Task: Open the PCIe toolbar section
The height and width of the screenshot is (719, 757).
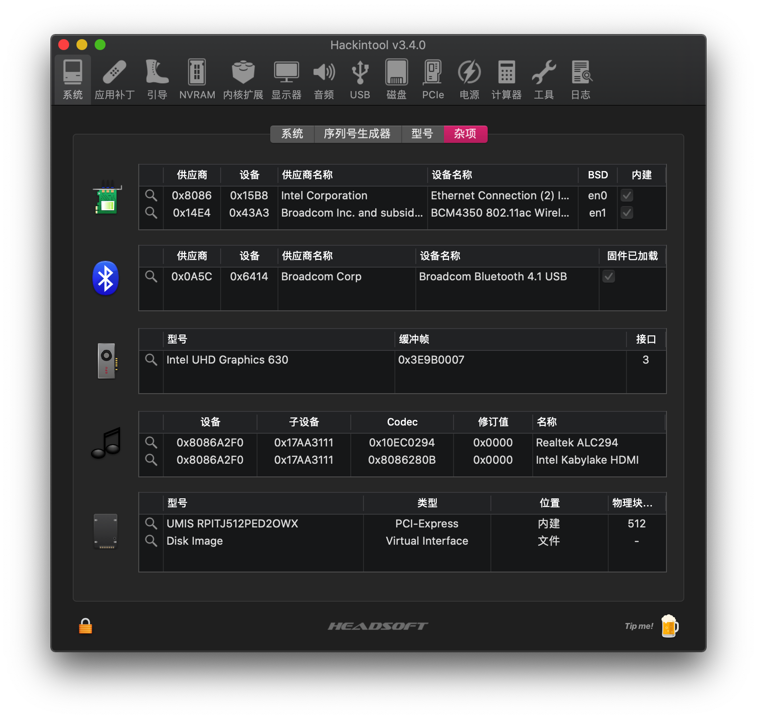Action: coord(433,80)
